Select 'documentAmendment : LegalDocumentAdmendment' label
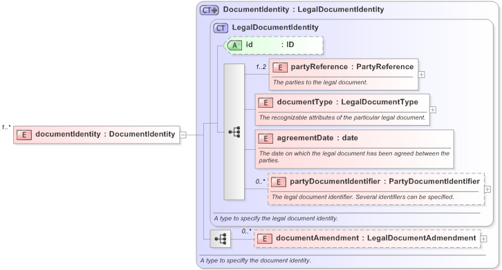The width and height of the screenshot is (502, 270). pos(376,238)
